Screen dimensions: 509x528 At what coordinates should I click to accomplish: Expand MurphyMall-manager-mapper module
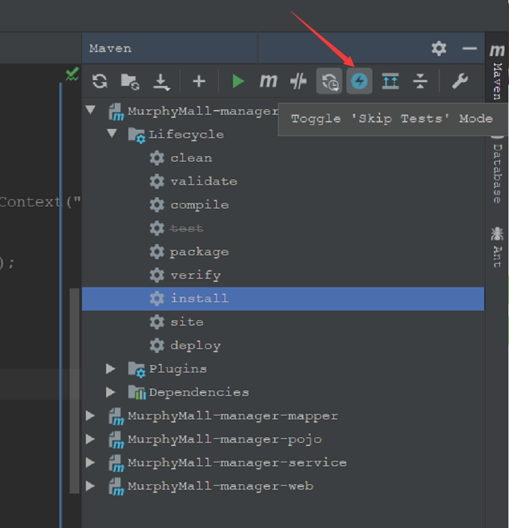pos(90,415)
